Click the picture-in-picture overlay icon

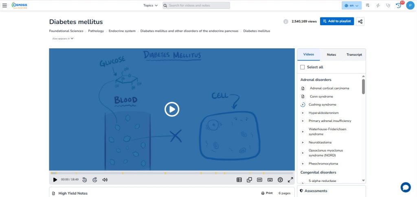[249, 180]
